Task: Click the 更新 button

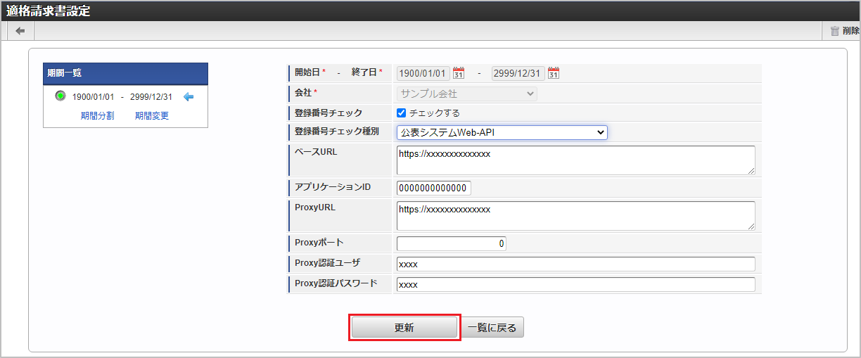Action: [x=404, y=328]
